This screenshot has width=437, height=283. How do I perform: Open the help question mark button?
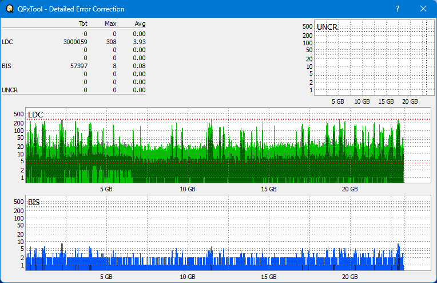(x=398, y=9)
